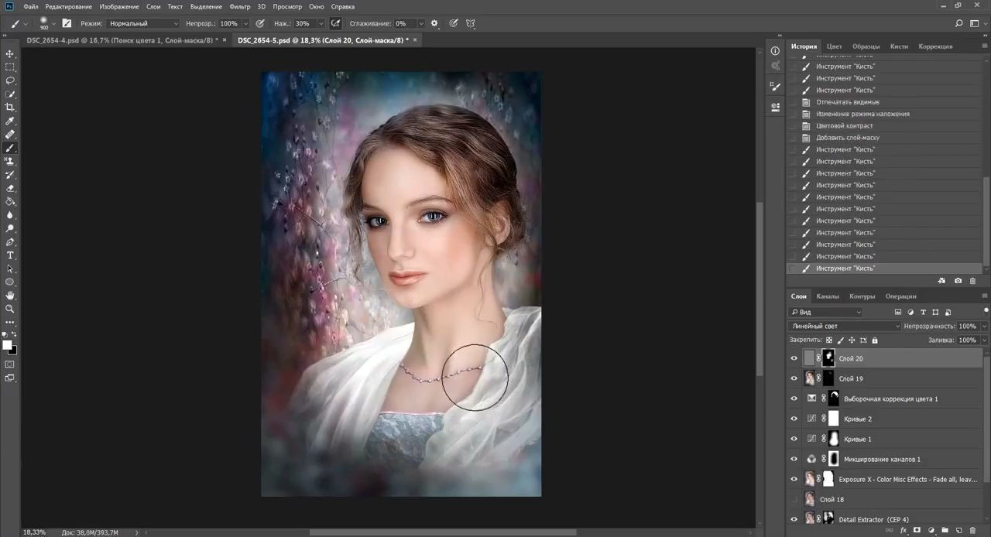The width and height of the screenshot is (991, 537).
Task: Switch to the Каналы tab
Action: 828,296
